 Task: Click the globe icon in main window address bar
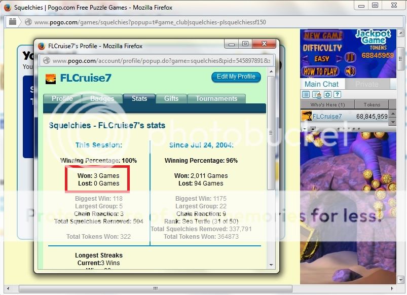(28, 22)
